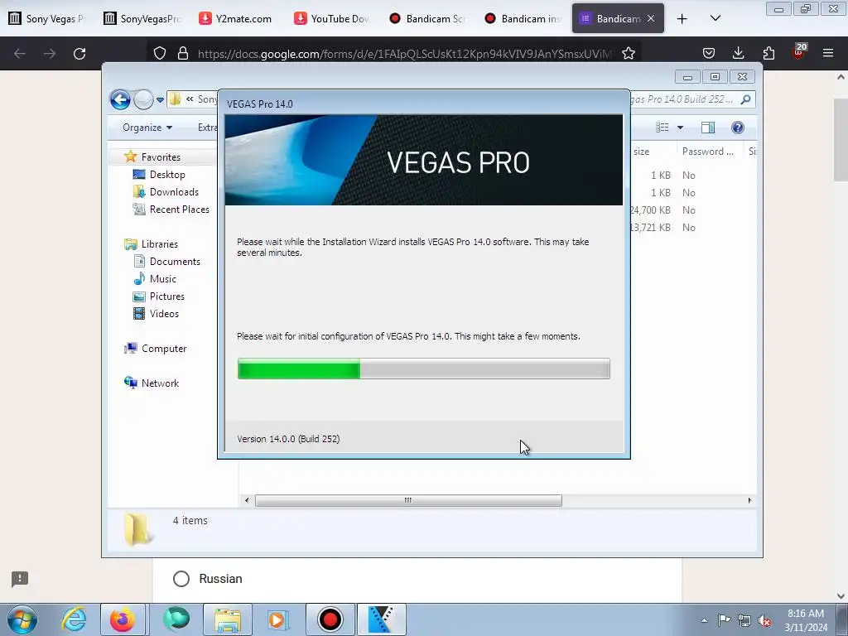This screenshot has height=636, width=848.
Task: Click the horizontal scrollbar right arrow
Action: click(x=749, y=501)
